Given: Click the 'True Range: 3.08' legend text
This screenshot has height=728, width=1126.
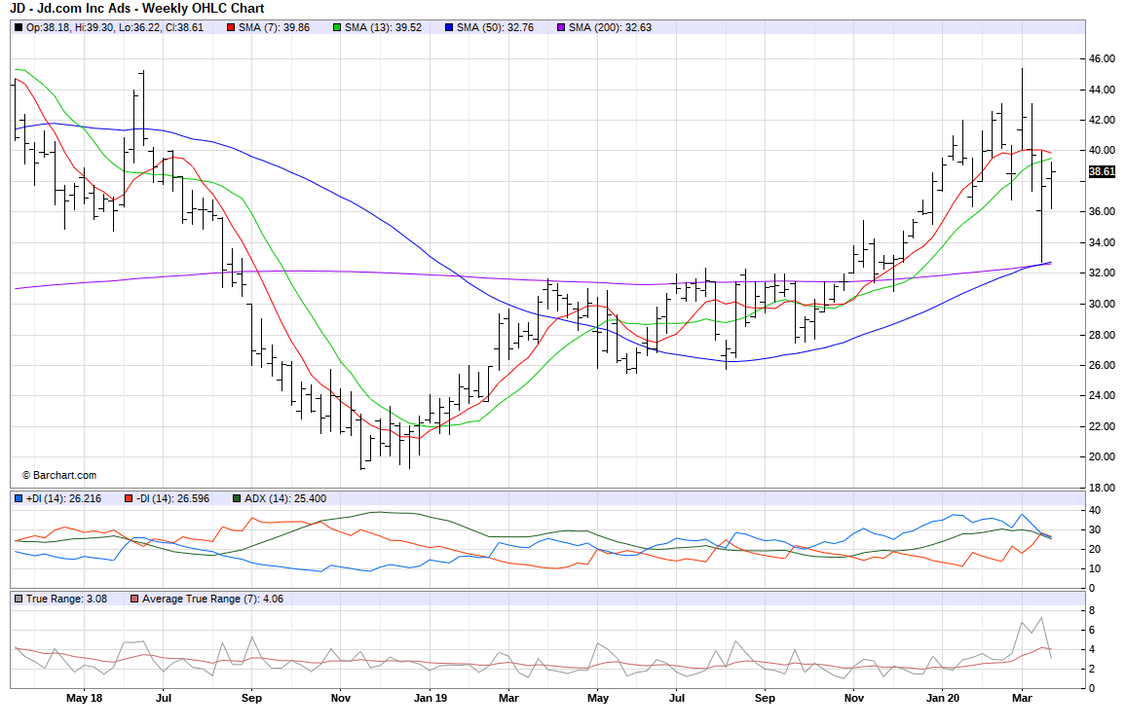Looking at the screenshot, I should [67, 599].
